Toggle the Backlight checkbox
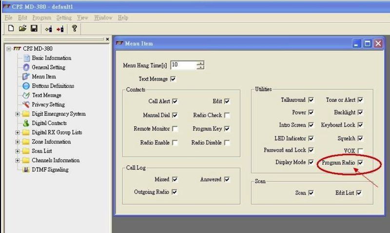This screenshot has height=233, width=390. coord(360,113)
